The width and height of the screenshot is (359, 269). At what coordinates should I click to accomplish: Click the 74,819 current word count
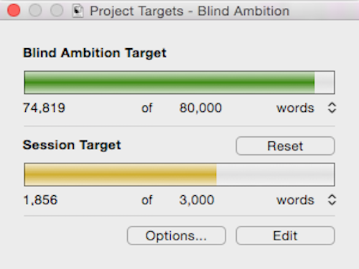tap(44, 108)
